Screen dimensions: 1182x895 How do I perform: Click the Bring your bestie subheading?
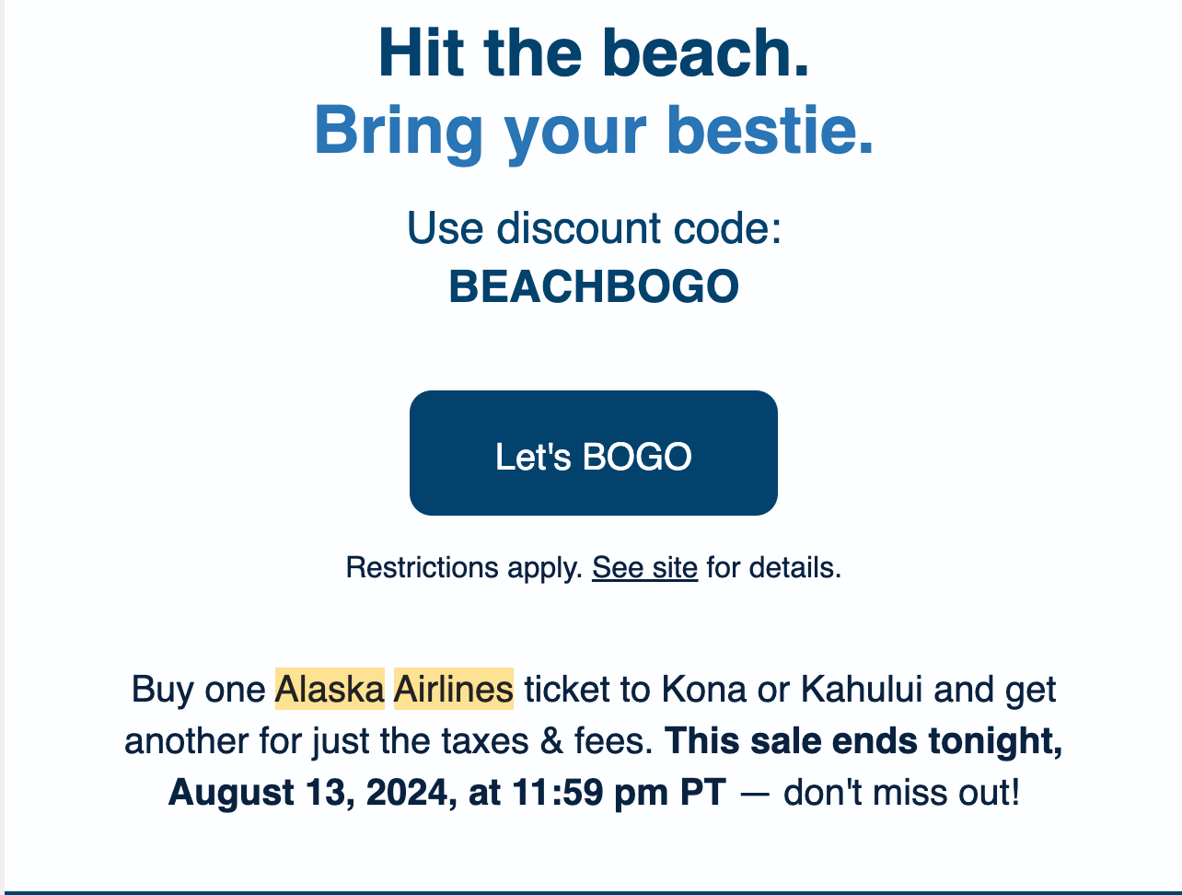593,129
